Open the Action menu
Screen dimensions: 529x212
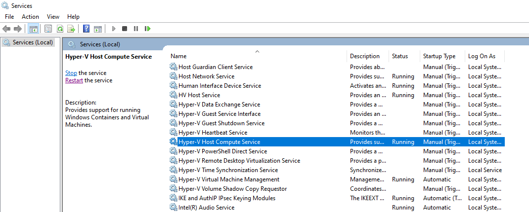click(30, 16)
